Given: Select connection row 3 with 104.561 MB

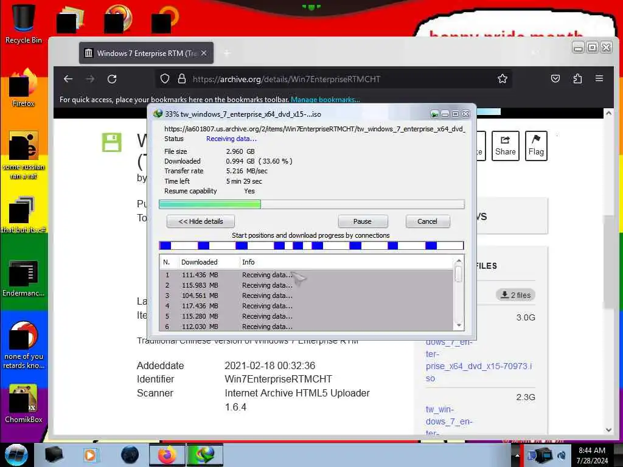Looking at the screenshot, I should point(307,296).
